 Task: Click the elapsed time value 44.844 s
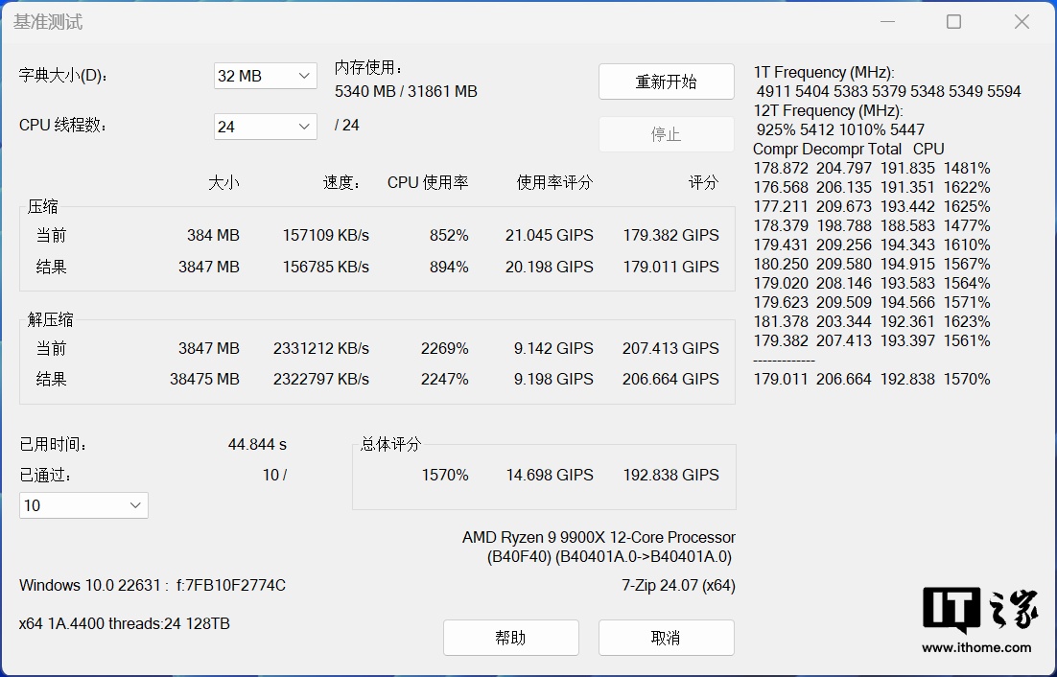257,445
